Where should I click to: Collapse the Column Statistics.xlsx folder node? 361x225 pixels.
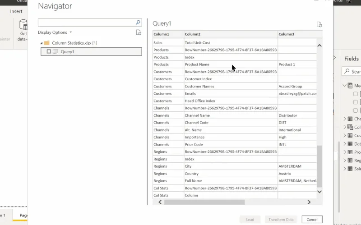click(41, 43)
